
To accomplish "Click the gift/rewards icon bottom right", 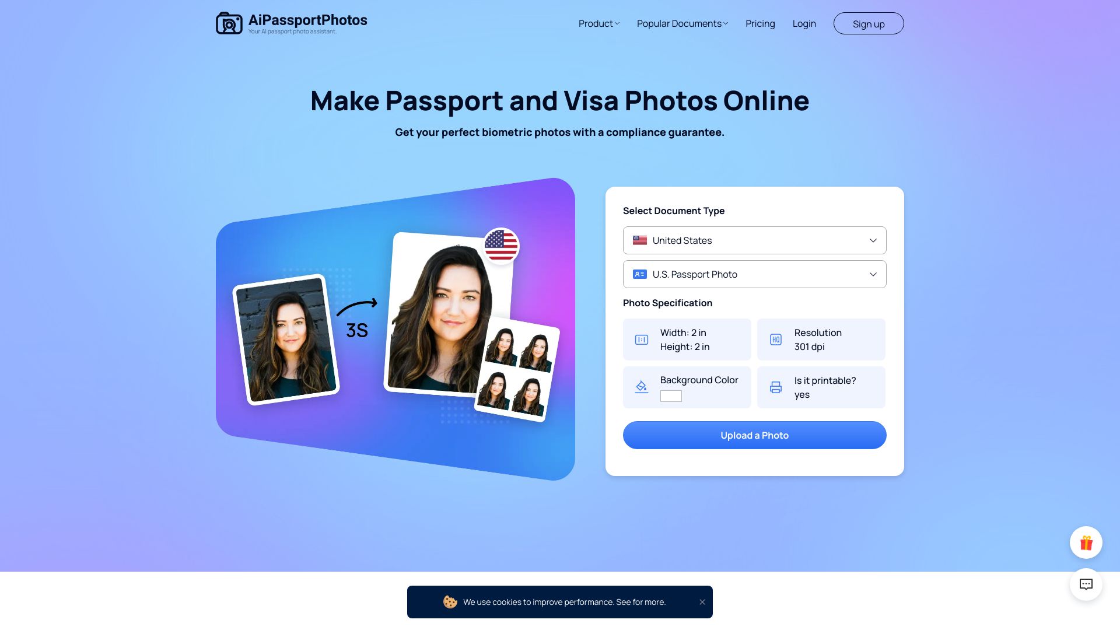I will tap(1086, 541).
